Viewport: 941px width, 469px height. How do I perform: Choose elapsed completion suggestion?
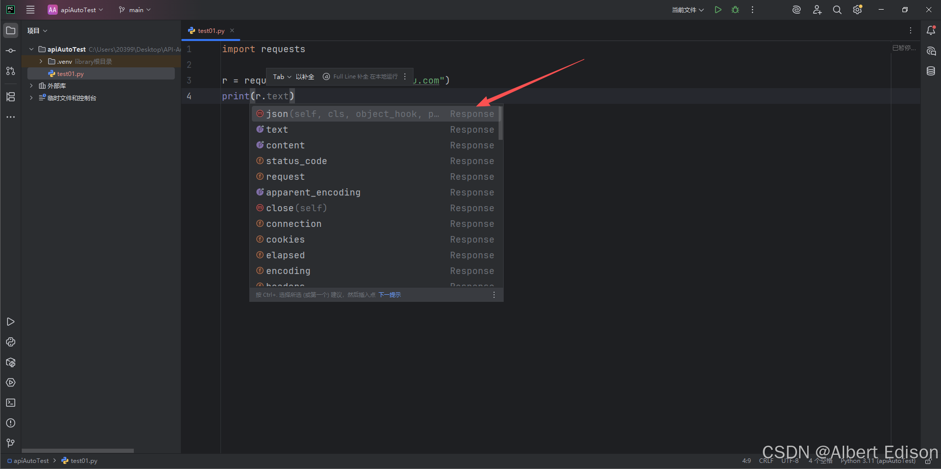coord(375,255)
